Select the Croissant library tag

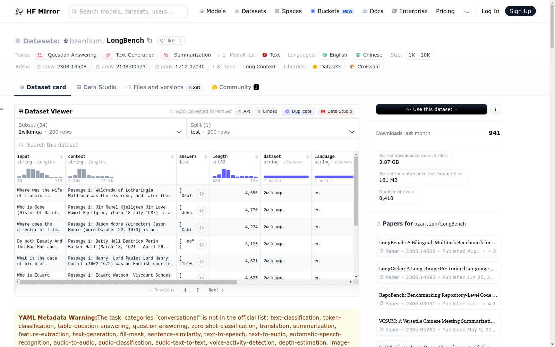point(365,67)
